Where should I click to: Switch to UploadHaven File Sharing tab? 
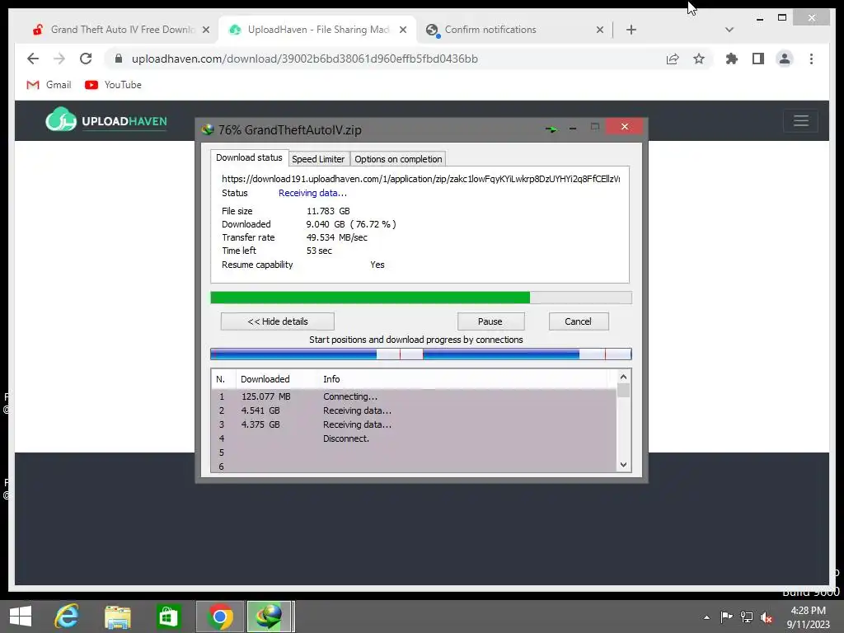(318, 30)
